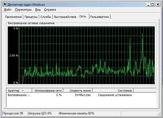Open the Вид menu

(x=38, y=10)
